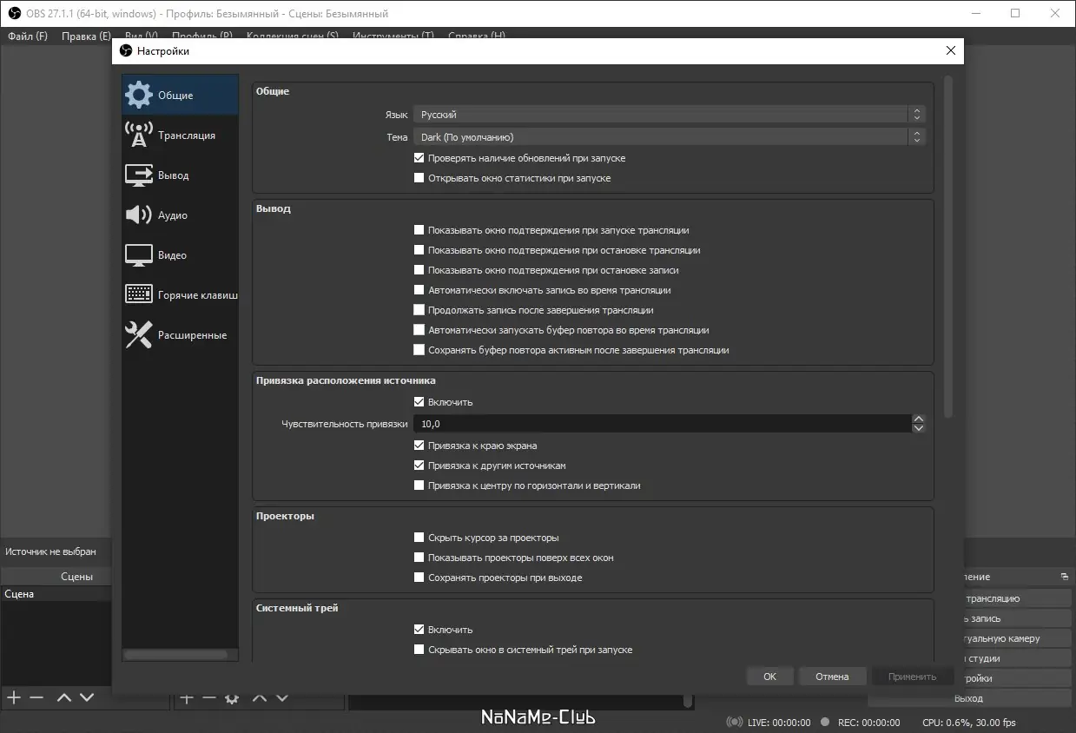Click the Источник не выбран label
The width and height of the screenshot is (1076, 733).
pyautogui.click(x=50, y=551)
